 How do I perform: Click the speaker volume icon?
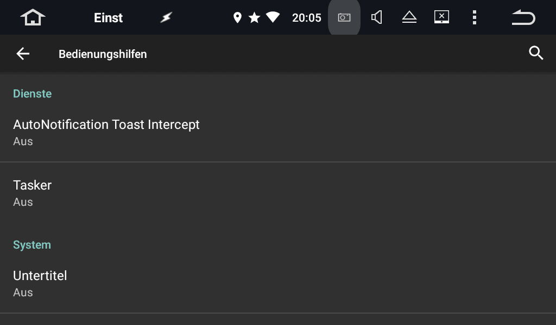point(377,17)
